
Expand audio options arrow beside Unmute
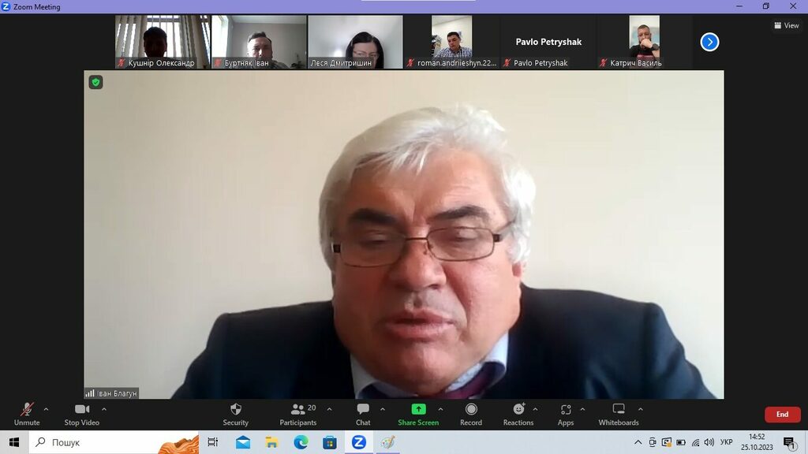click(46, 409)
